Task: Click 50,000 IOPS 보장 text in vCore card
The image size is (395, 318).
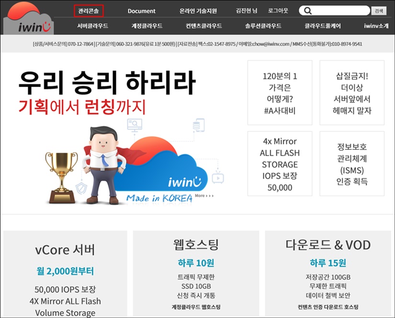Action: point(65,289)
